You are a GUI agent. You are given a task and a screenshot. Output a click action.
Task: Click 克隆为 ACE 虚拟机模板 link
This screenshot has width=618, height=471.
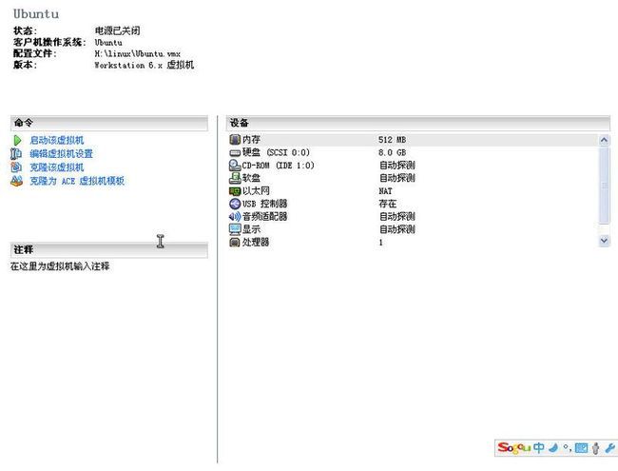(x=77, y=181)
